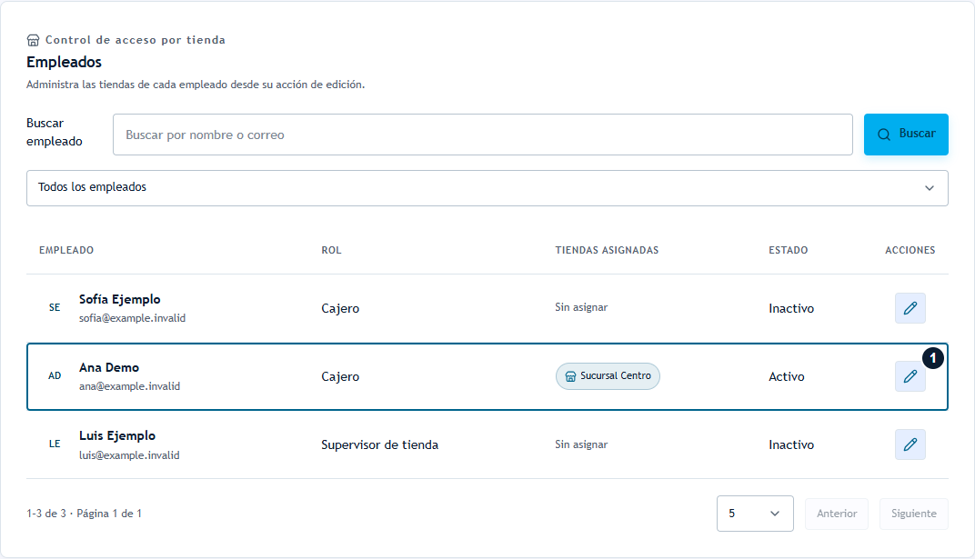Click the ESTADO column header
Viewport: 975px width, 559px height.
tap(789, 250)
